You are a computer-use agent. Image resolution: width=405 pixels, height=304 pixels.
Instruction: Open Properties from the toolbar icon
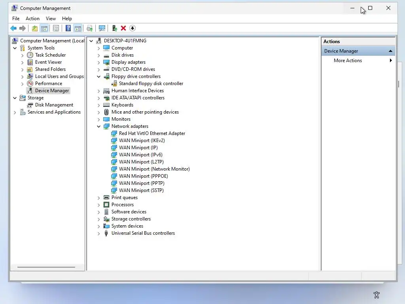click(56, 28)
